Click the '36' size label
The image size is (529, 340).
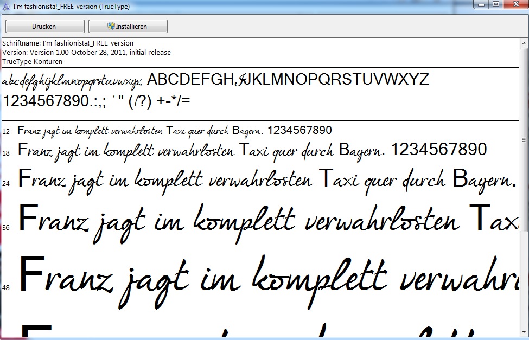pyautogui.click(x=6, y=227)
